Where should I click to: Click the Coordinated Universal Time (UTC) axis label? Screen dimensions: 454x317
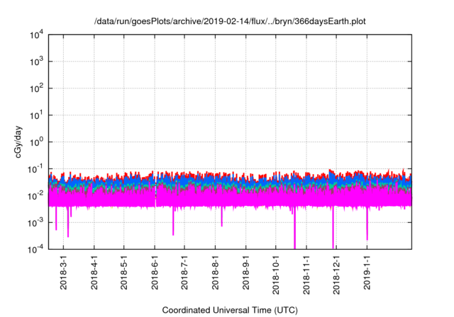[229, 310]
